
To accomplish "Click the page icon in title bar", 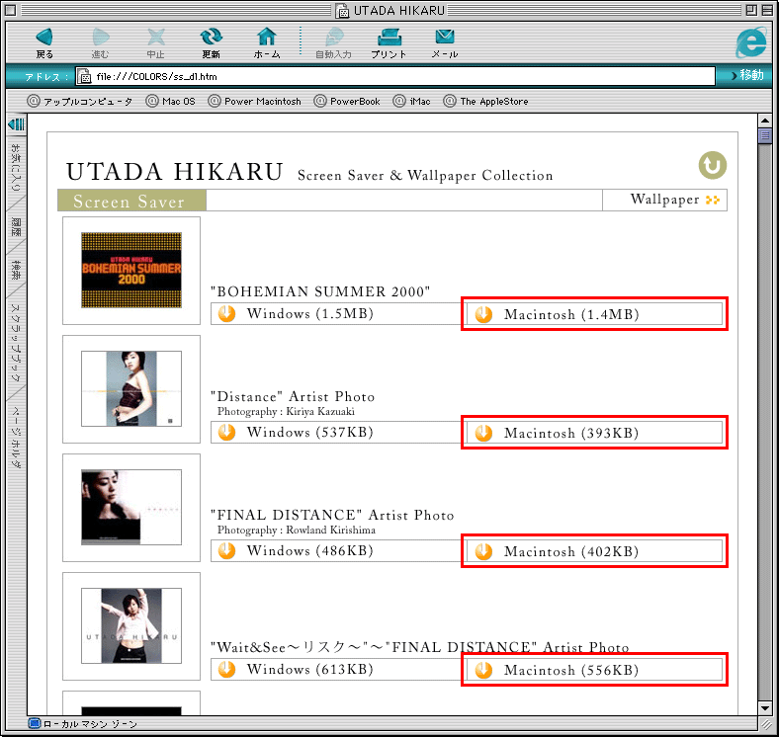I will (x=342, y=11).
